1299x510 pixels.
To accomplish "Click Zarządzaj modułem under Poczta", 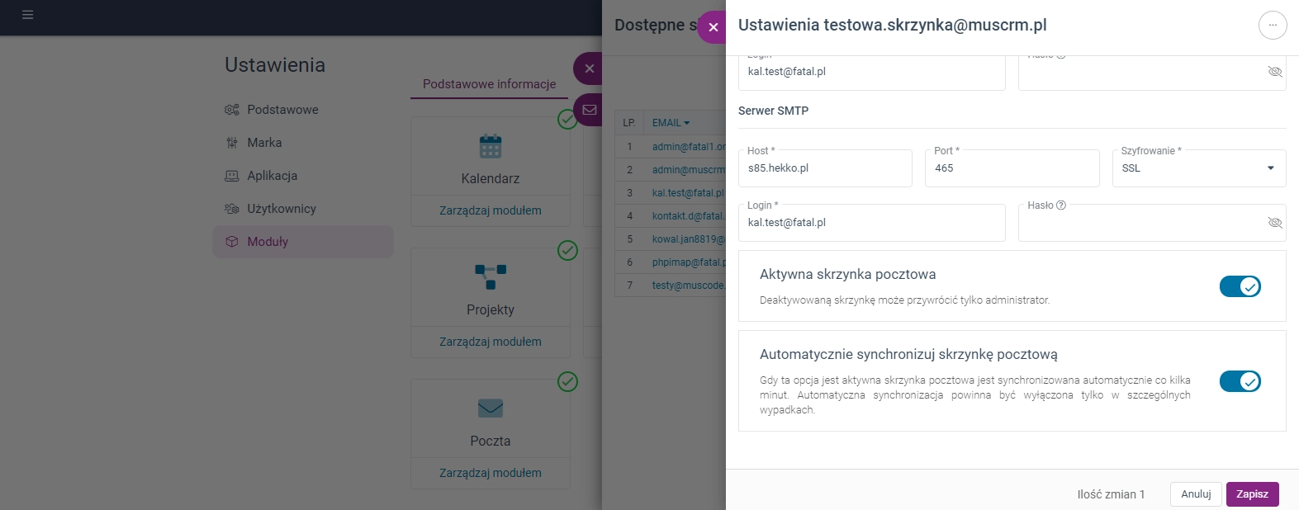I will (x=491, y=473).
